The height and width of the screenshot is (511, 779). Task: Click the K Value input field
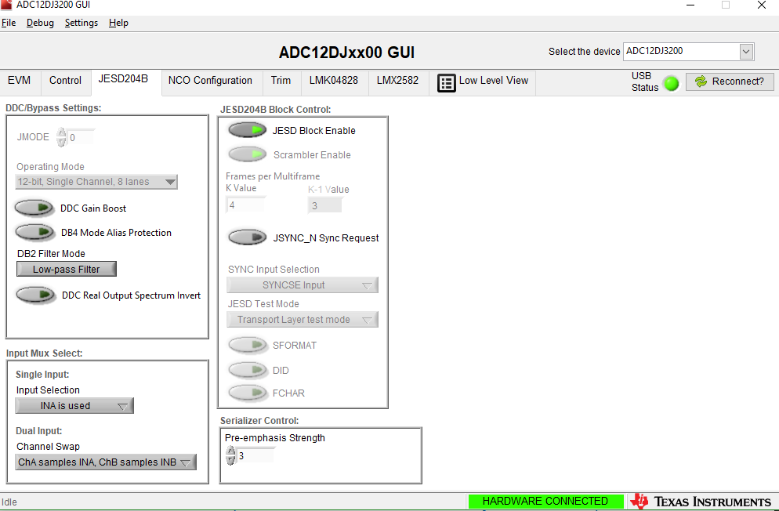(x=246, y=205)
